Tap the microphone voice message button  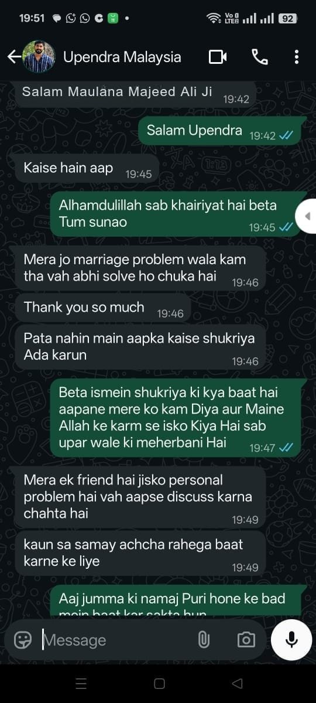coord(291,640)
